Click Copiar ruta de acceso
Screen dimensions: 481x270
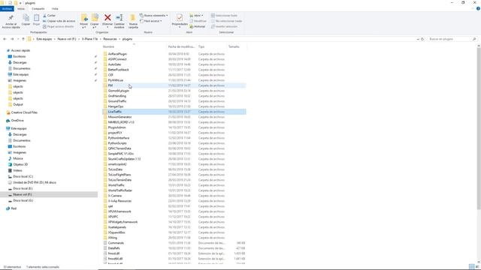tap(59, 21)
